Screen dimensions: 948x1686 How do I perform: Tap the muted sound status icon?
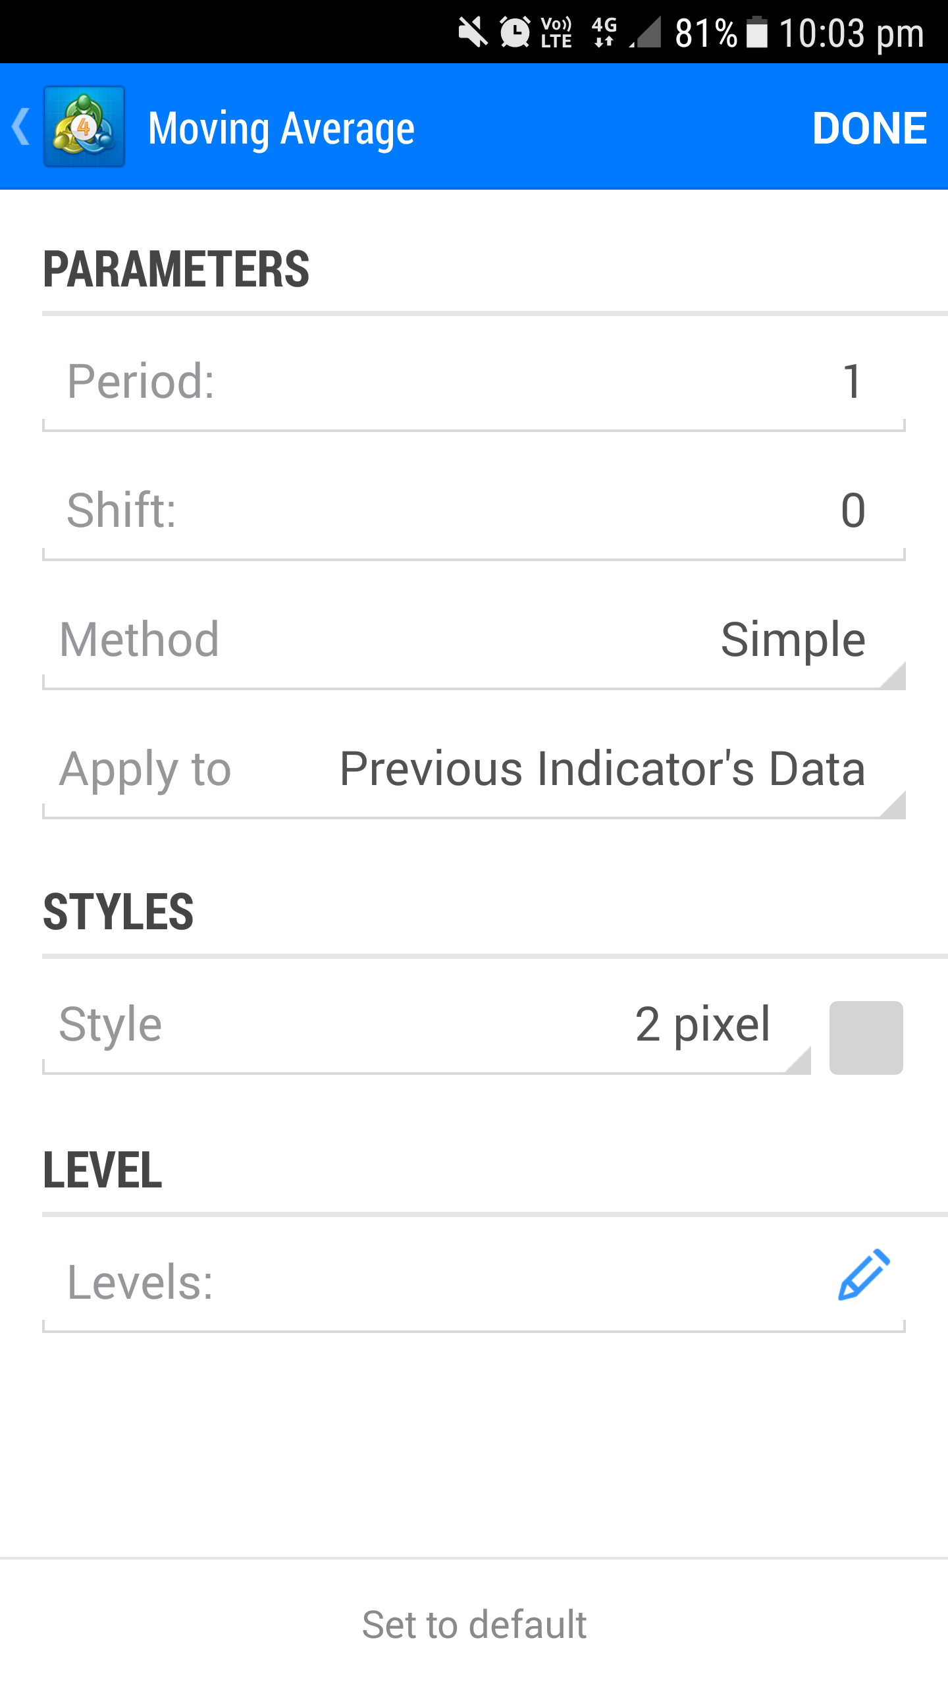pos(473,32)
